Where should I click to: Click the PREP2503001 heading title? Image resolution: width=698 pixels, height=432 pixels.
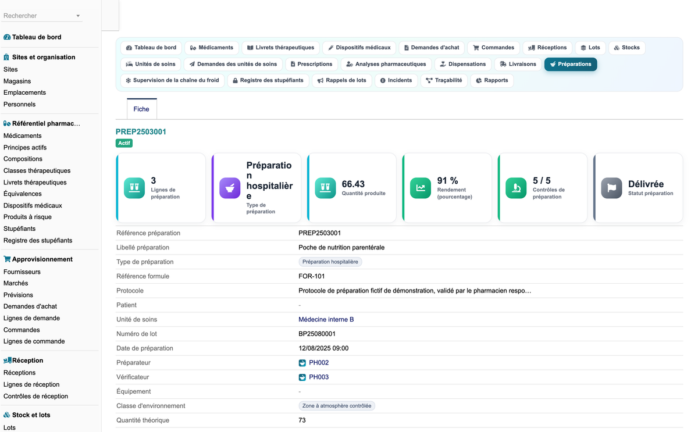pyautogui.click(x=141, y=132)
